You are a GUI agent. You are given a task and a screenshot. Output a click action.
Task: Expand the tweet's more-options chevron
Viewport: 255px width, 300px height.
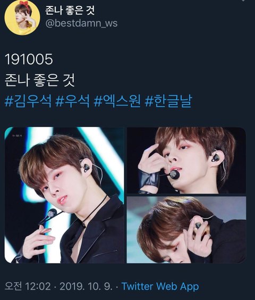coord(243,1)
